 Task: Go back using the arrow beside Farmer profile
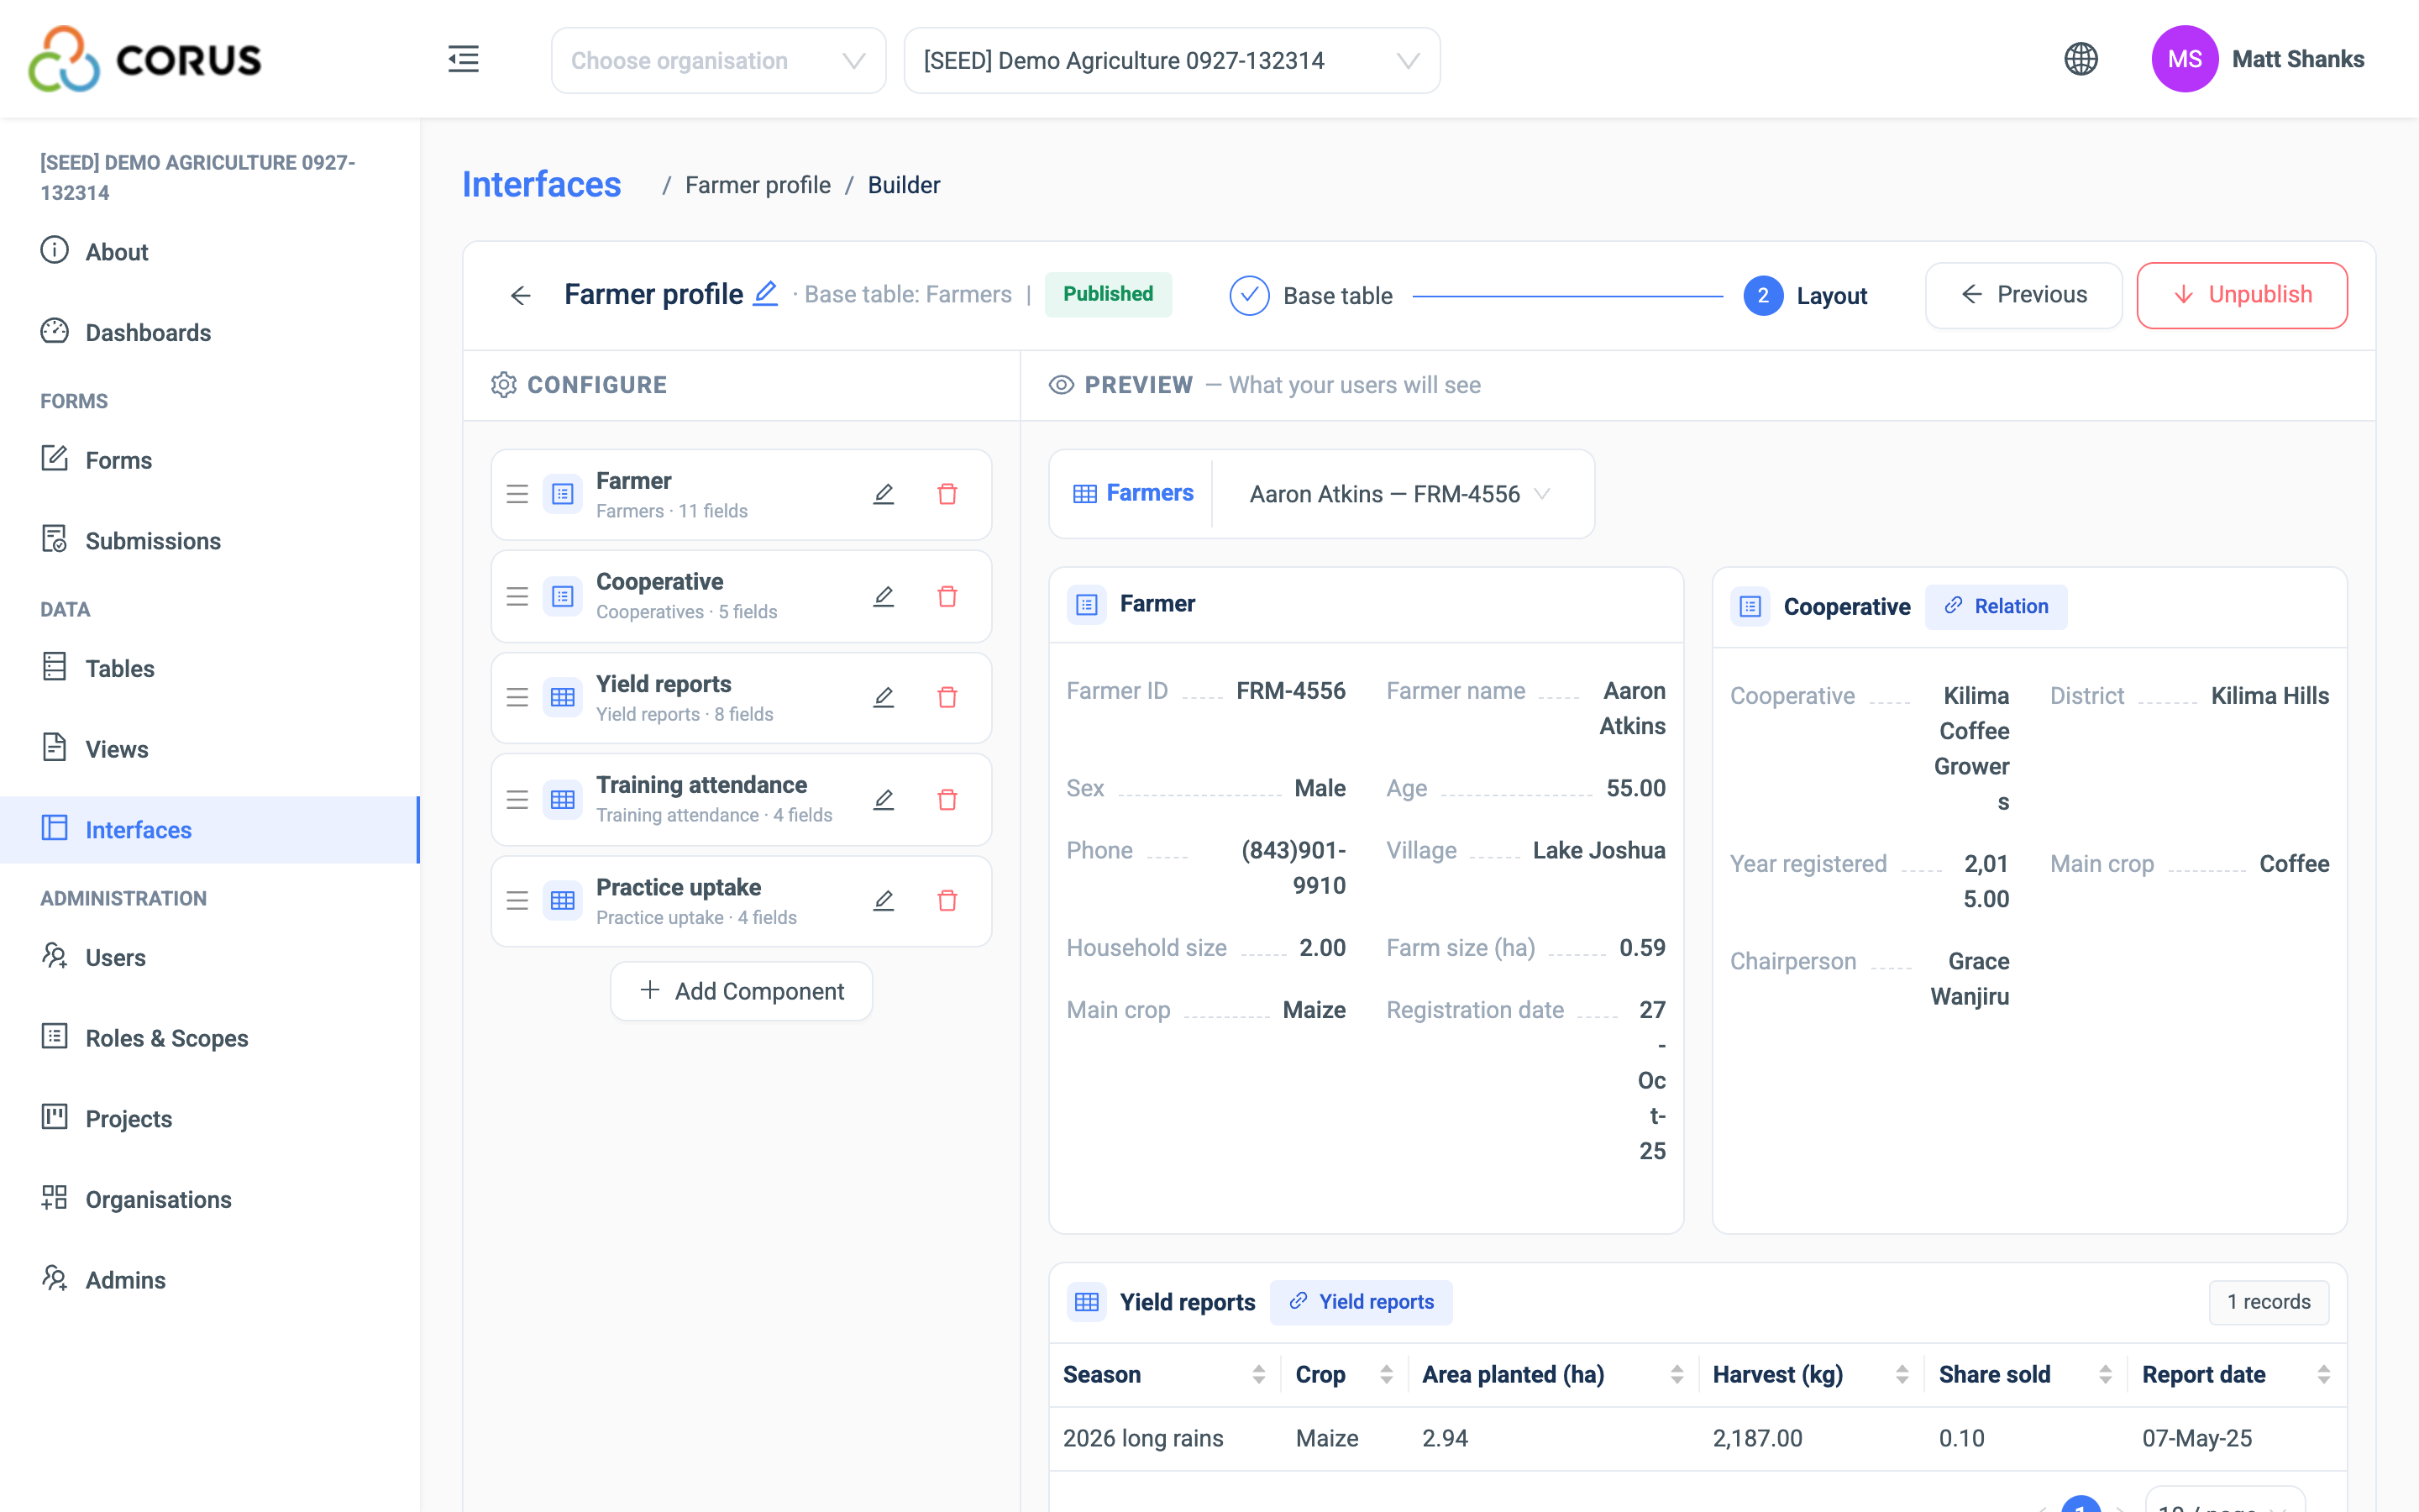tap(520, 295)
